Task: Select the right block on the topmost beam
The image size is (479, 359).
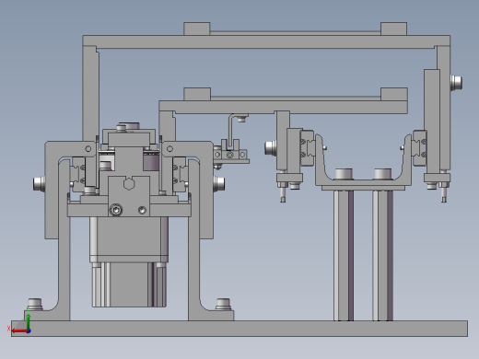Action: pos(393,29)
